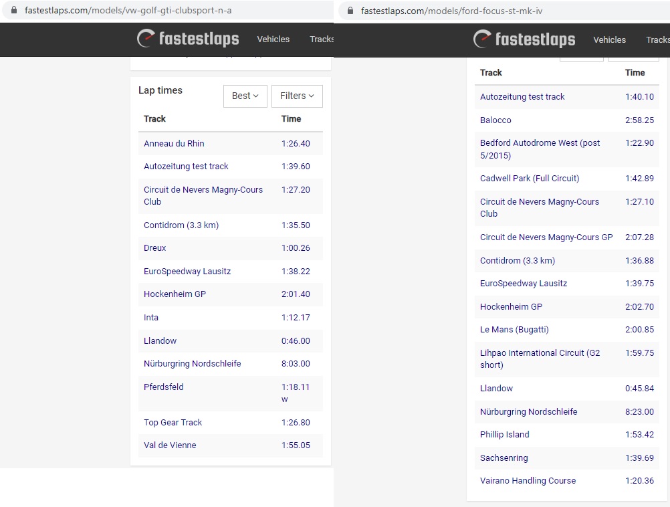
Task: Click the fastestlaps logo in the left window
Action: 188,39
